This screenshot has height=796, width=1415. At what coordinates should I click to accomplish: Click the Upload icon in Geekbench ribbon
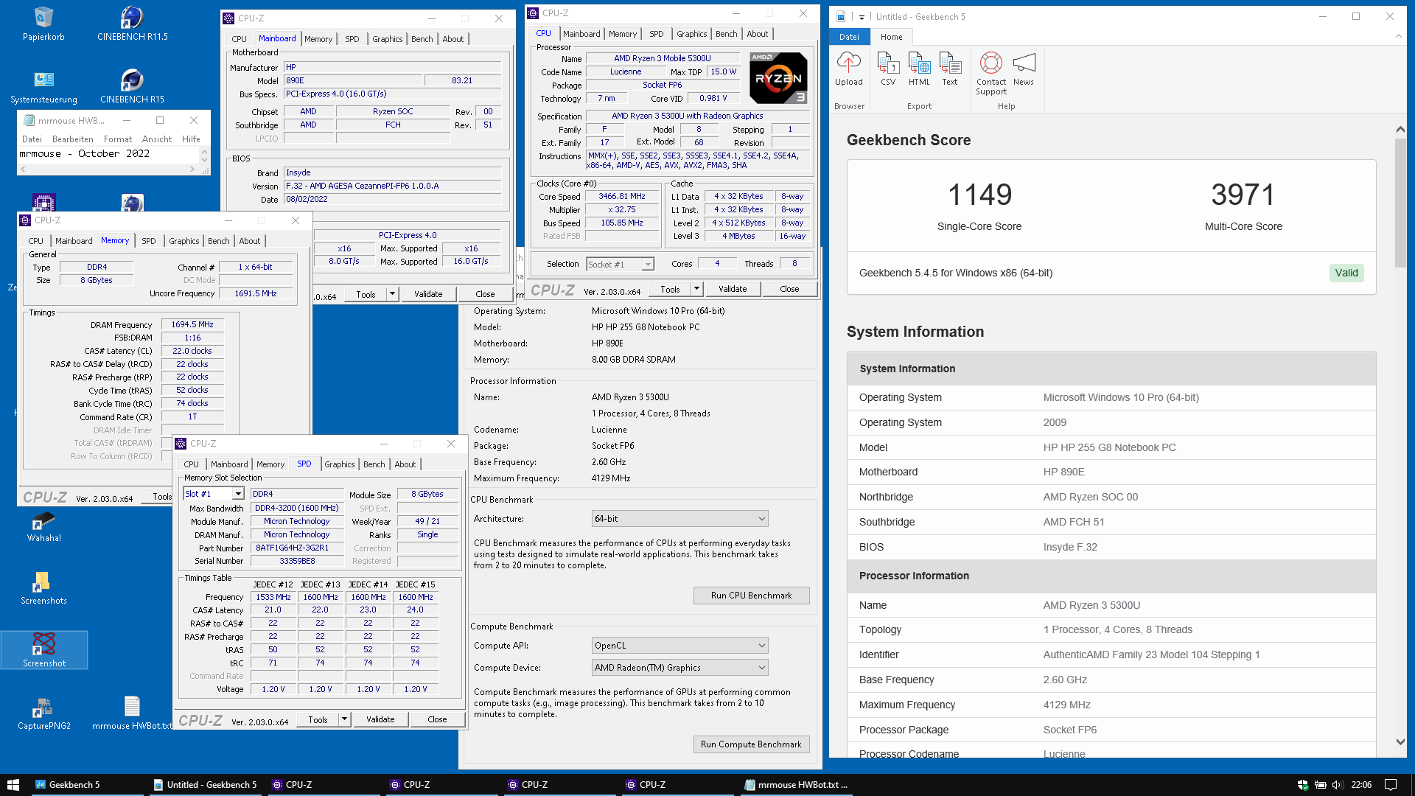(848, 69)
